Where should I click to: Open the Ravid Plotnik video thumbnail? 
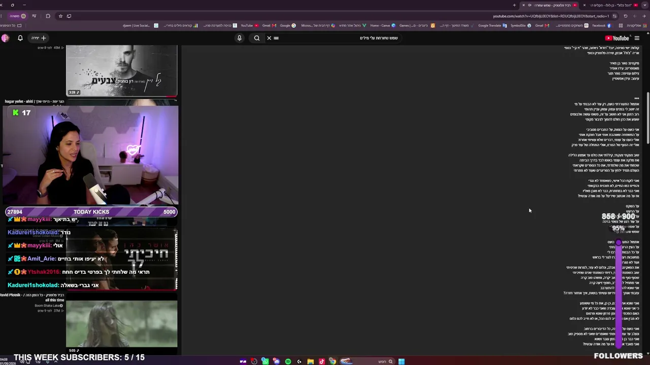[x=122, y=324]
